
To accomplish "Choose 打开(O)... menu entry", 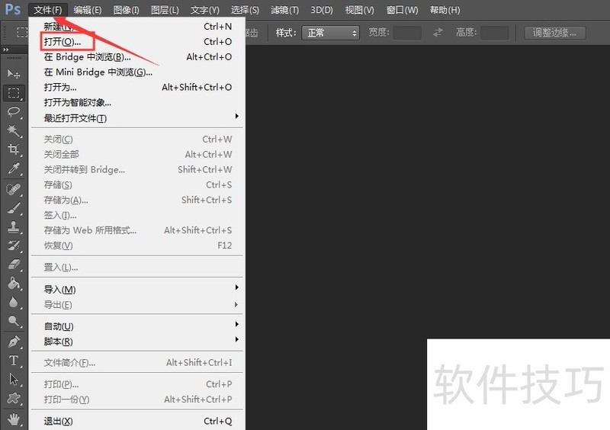I will click(x=137, y=41).
